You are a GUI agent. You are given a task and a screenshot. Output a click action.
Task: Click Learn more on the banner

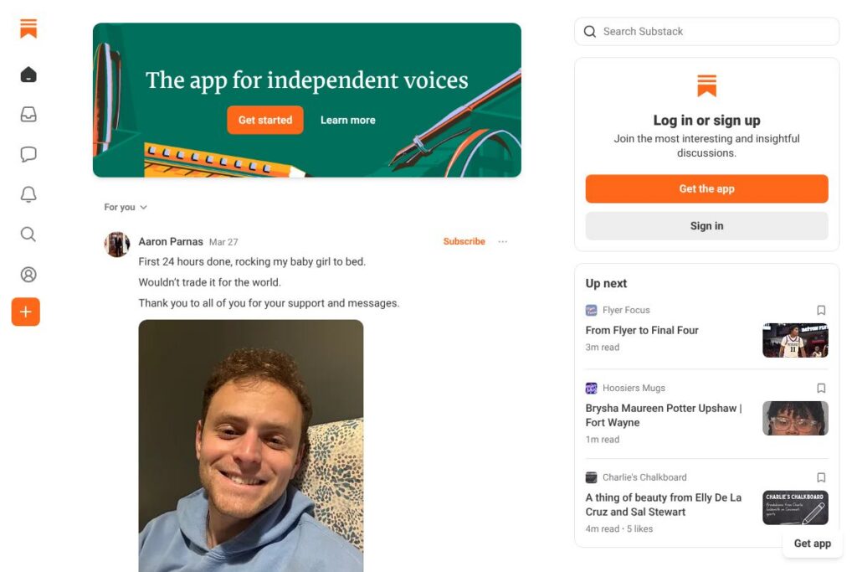click(x=347, y=120)
